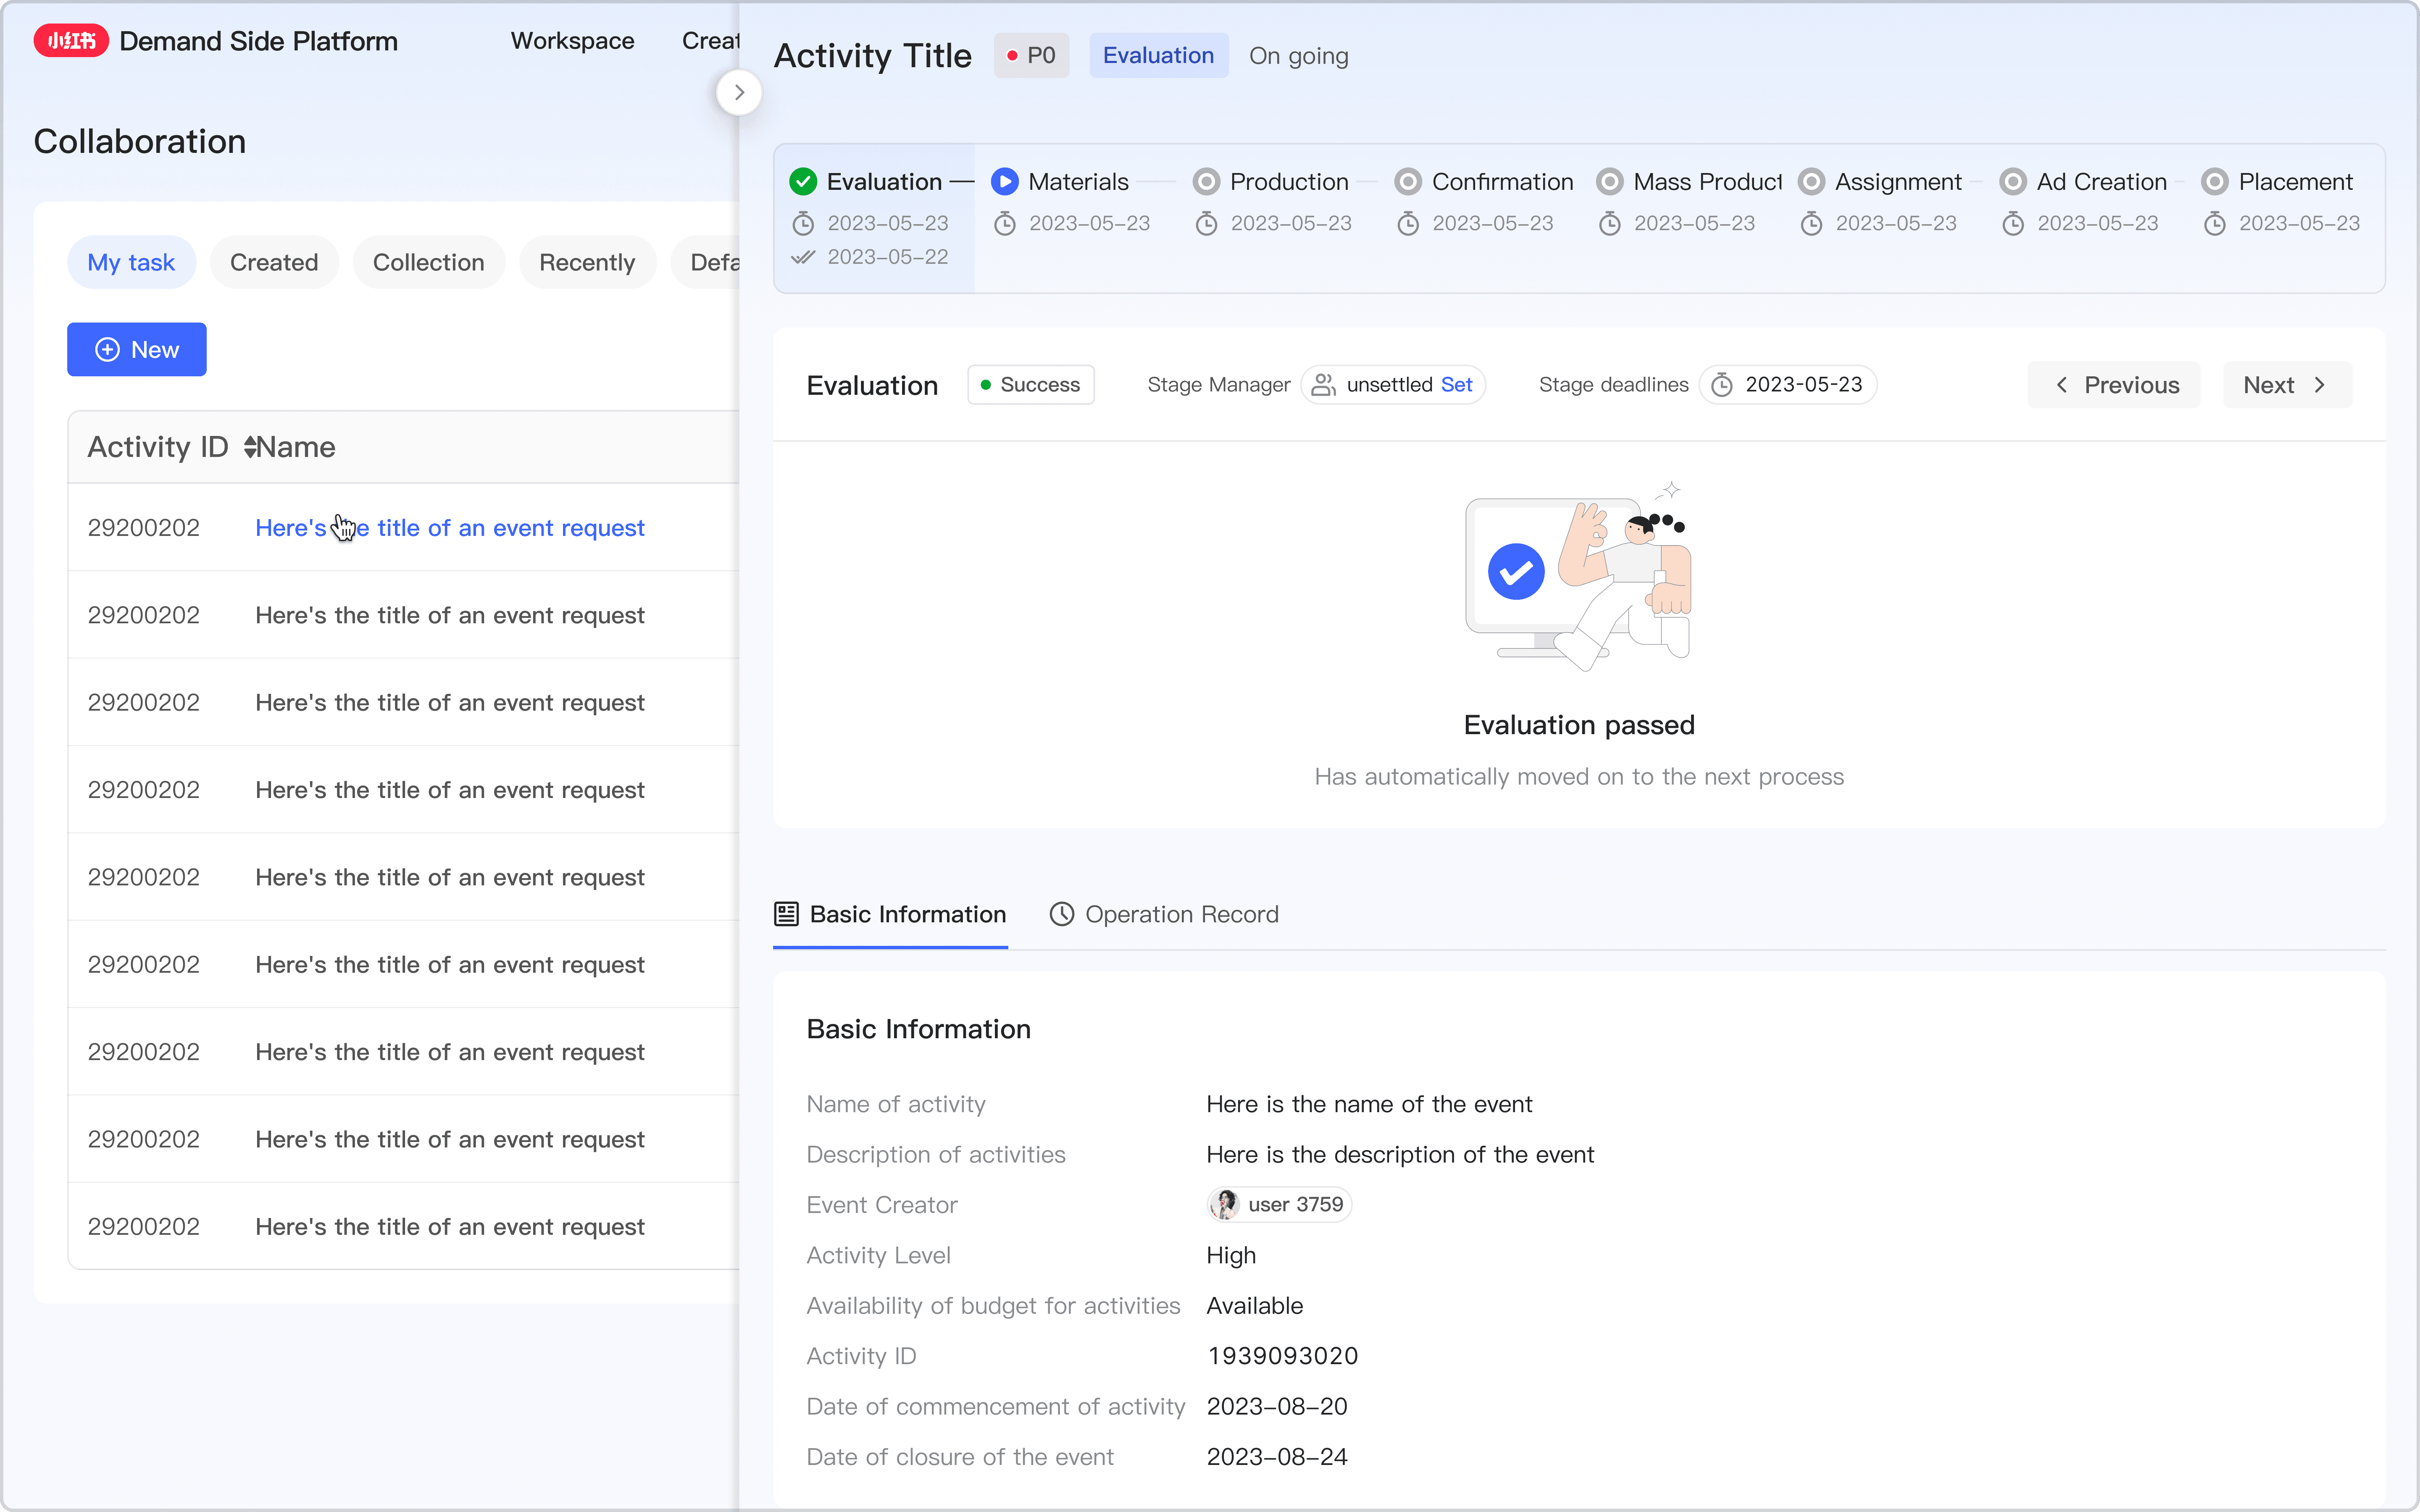Click the Production stage status circle icon

[x=1207, y=182]
